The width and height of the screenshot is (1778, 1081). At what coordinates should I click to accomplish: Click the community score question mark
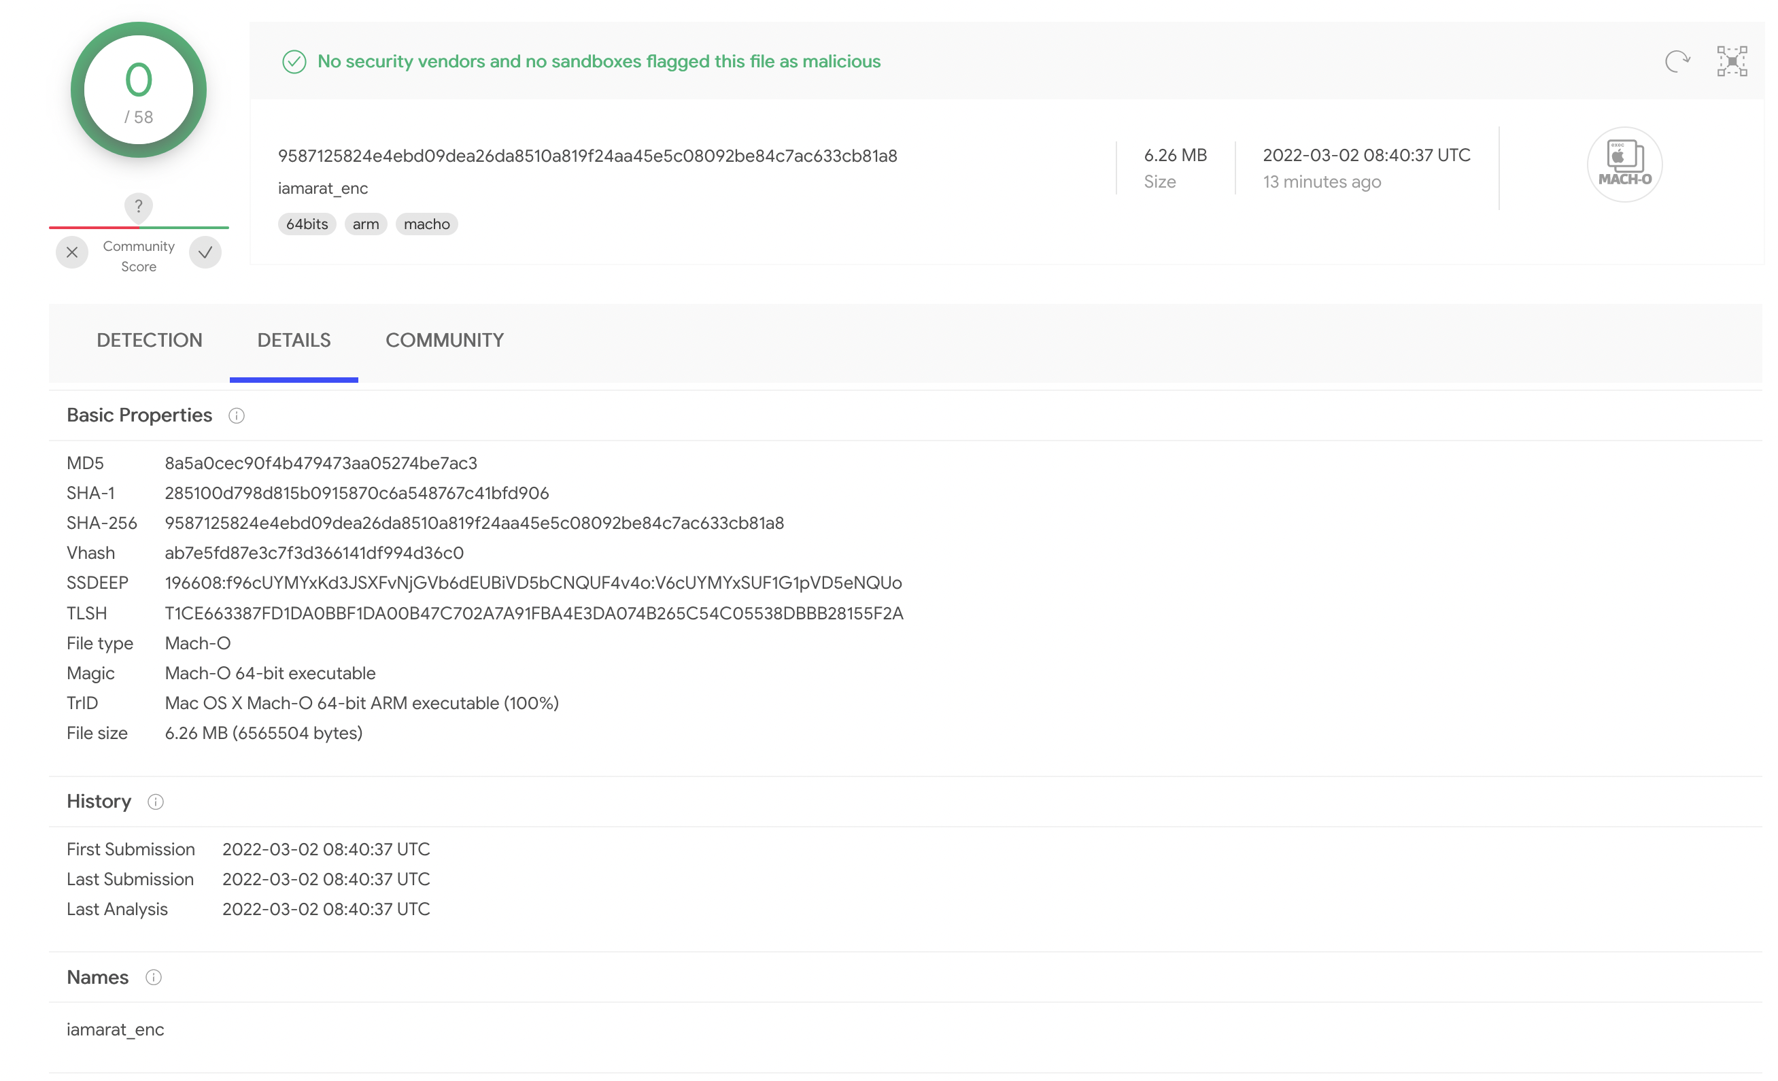pyautogui.click(x=139, y=207)
